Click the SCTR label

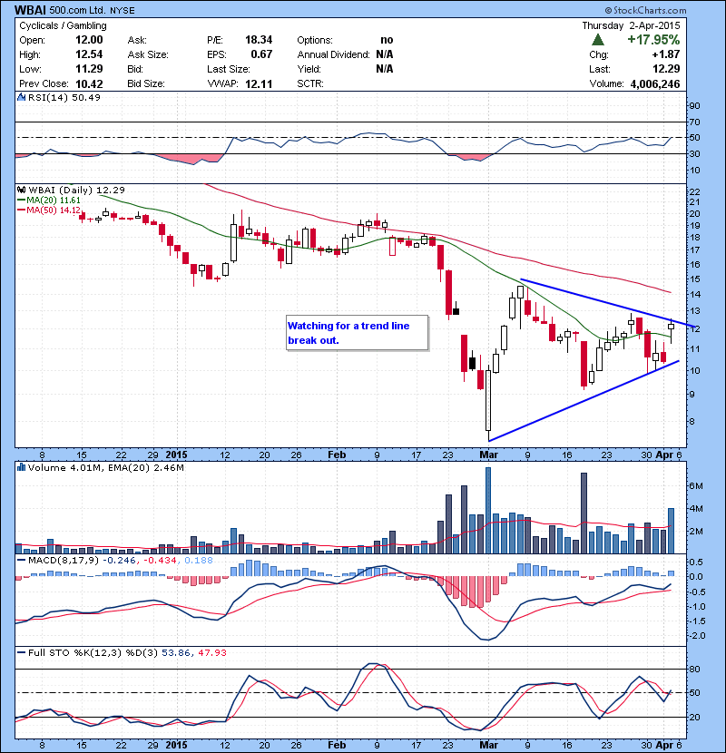(309, 83)
